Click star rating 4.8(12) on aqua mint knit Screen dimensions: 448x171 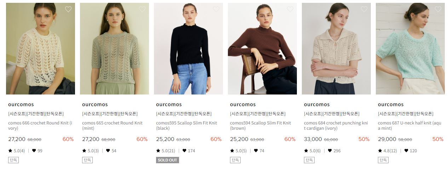click(x=387, y=151)
